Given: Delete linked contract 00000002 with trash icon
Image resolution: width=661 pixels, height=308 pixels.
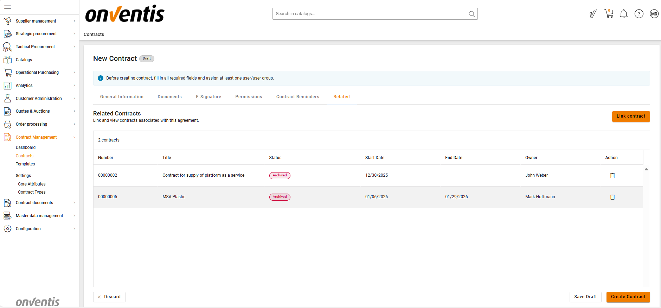Looking at the screenshot, I should tap(612, 176).
